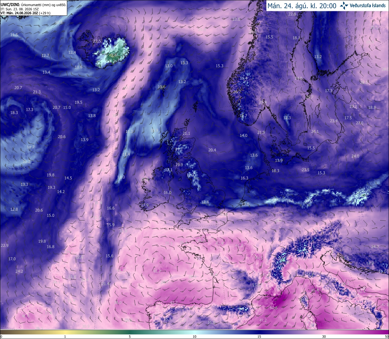Click the 47.2 value near Sardinia
The height and width of the screenshot is (339, 389).
263,320
